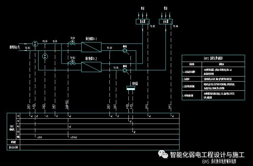Click the heat exchanger R-2 block

91,67
